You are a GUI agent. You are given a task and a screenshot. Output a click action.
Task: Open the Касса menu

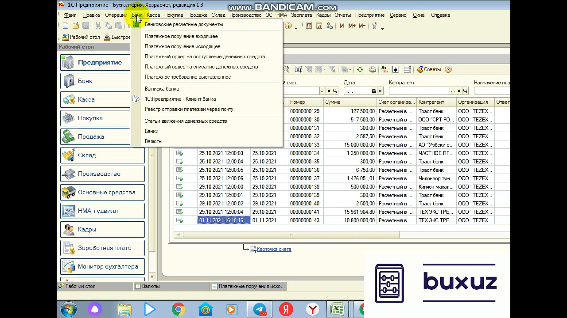pyautogui.click(x=153, y=15)
